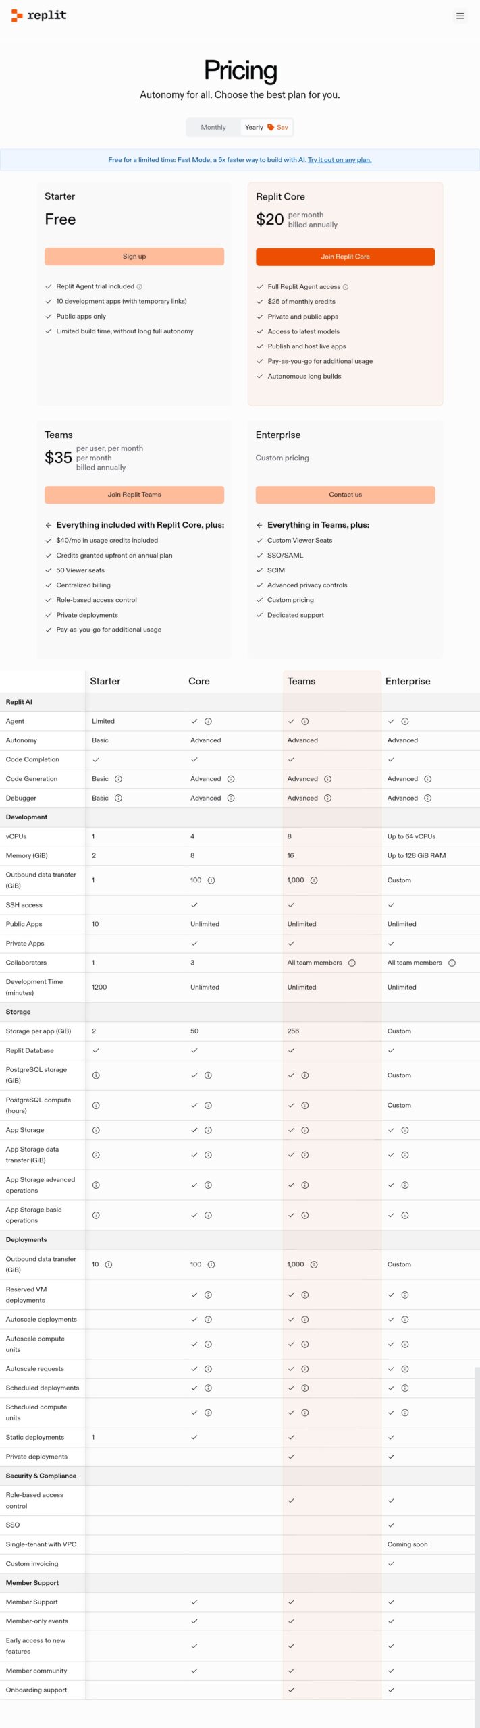This screenshot has height=1728, width=480.
Task: Click the info icon beside Enterprise All team members
Action: [452, 963]
